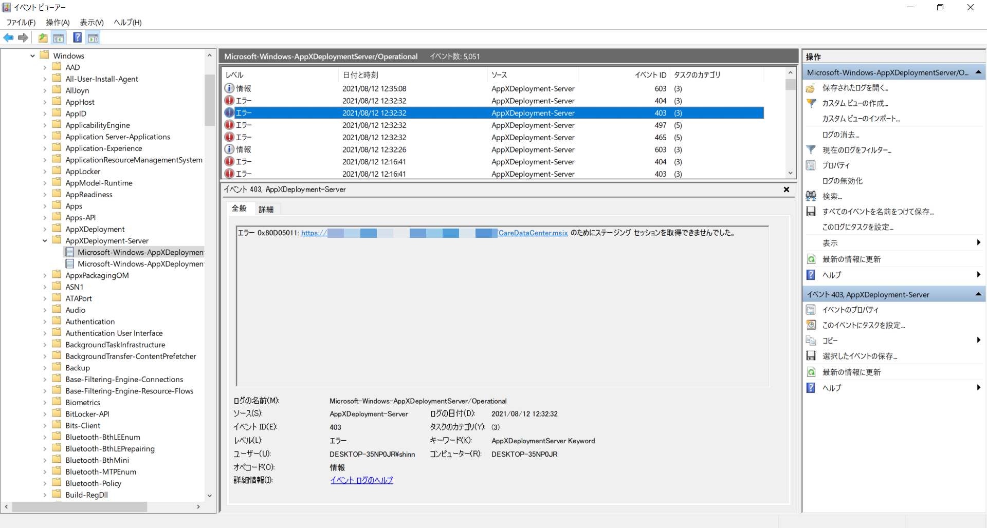
Task: Click the folder icon in the toolbar
Action: [43, 37]
